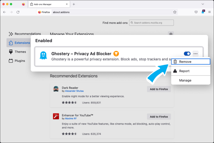
Task: Disable Ghostery with the toggle switch
Action: (x=187, y=54)
